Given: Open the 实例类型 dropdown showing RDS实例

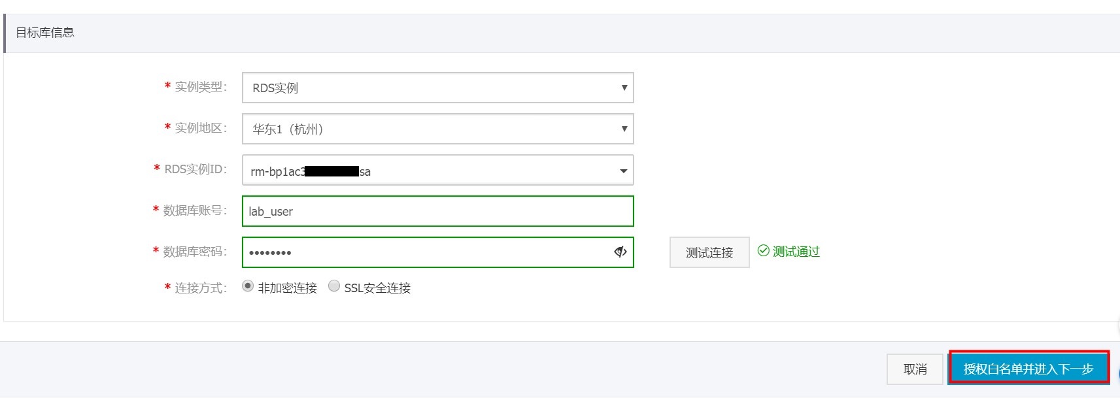Looking at the screenshot, I should click(x=437, y=88).
